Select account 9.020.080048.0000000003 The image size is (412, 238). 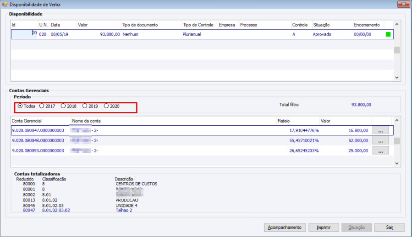pyautogui.click(x=38, y=141)
